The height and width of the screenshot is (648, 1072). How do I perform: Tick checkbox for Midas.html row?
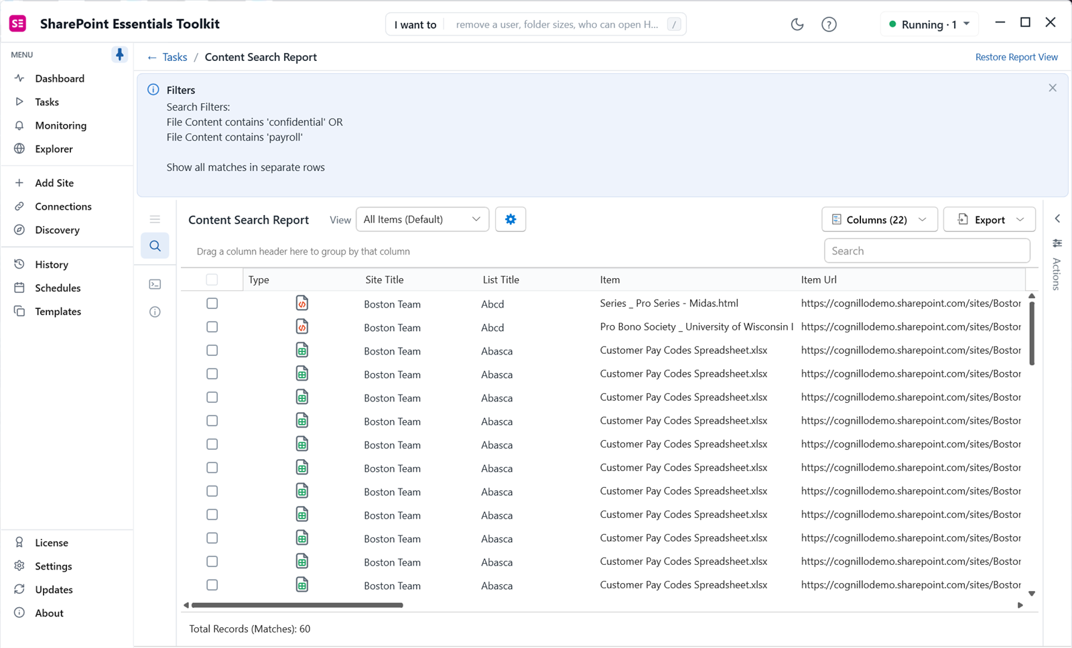(x=212, y=304)
